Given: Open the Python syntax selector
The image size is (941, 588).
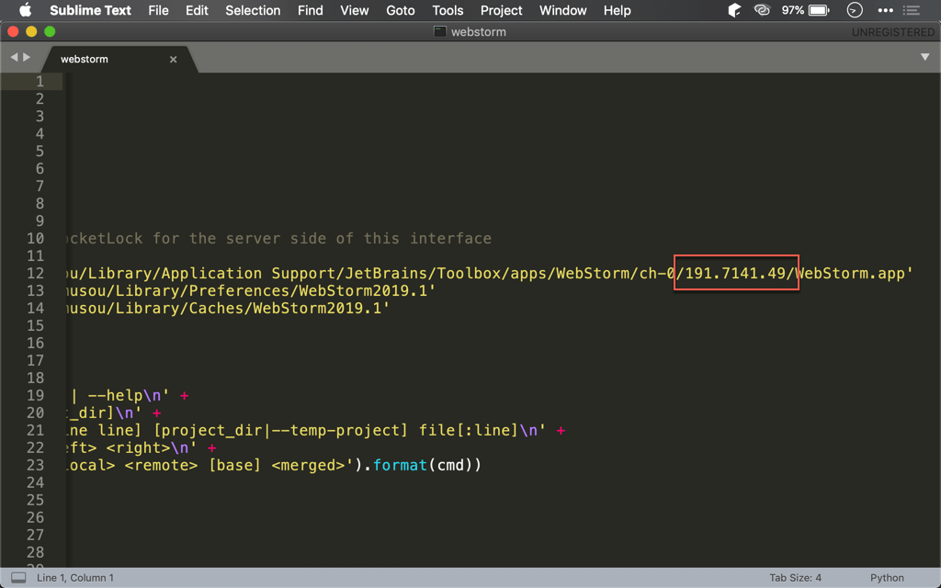Looking at the screenshot, I should click(x=887, y=577).
